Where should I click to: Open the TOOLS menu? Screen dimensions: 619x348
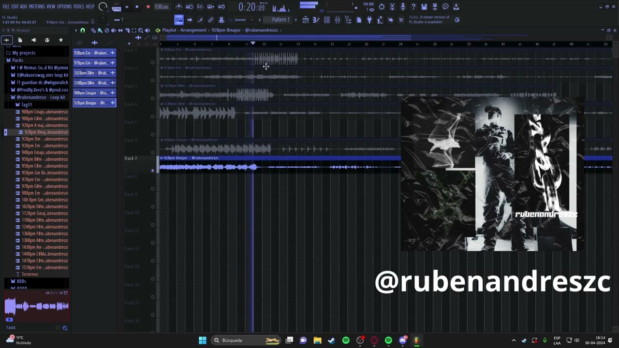click(78, 7)
